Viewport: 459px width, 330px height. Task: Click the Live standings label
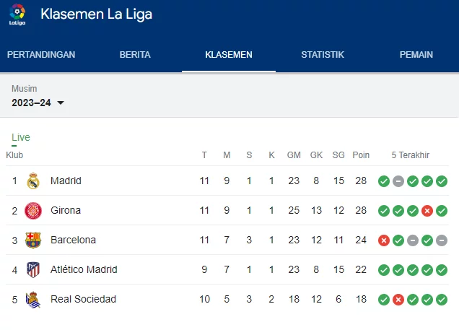pyautogui.click(x=21, y=137)
